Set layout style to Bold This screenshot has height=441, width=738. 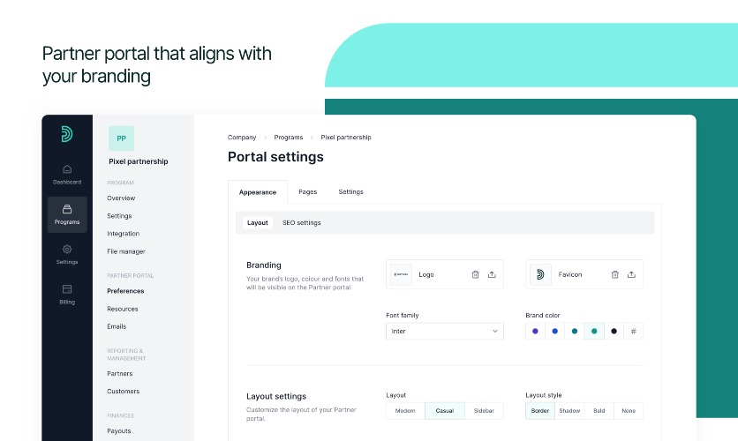coord(599,411)
